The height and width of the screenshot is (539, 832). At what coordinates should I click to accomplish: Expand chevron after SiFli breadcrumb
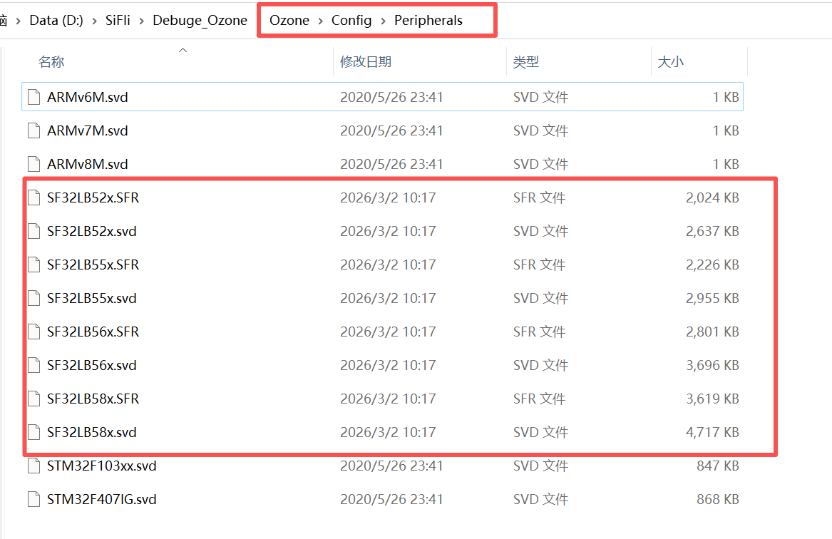(142, 21)
